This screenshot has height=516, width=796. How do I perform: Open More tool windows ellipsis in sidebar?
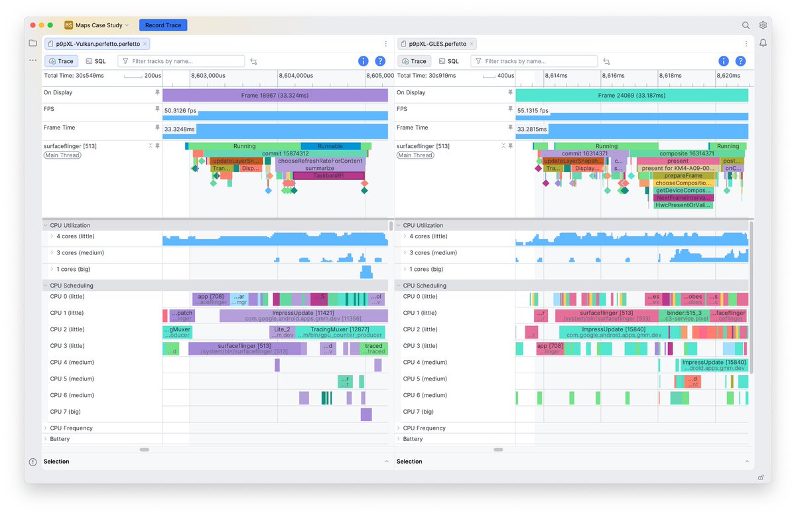(x=33, y=60)
